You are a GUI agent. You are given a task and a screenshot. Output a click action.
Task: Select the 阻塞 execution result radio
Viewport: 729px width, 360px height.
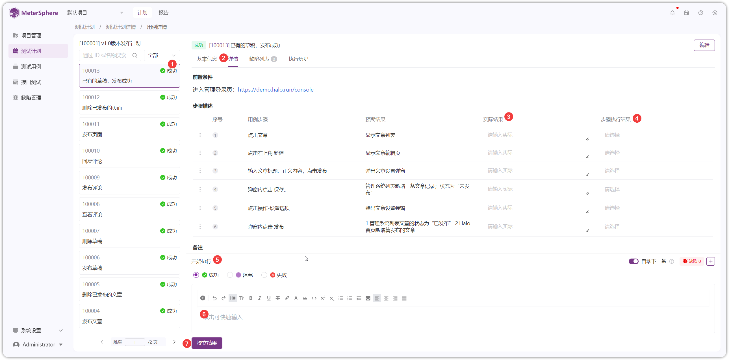pos(230,275)
